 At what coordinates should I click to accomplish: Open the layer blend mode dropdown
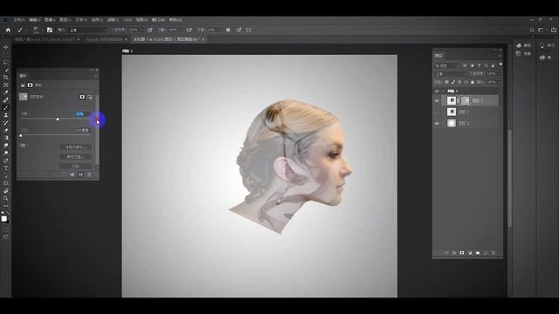click(x=451, y=73)
